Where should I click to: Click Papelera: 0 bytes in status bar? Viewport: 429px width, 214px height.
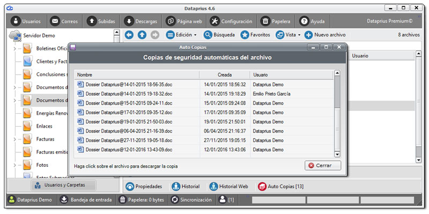click(142, 200)
